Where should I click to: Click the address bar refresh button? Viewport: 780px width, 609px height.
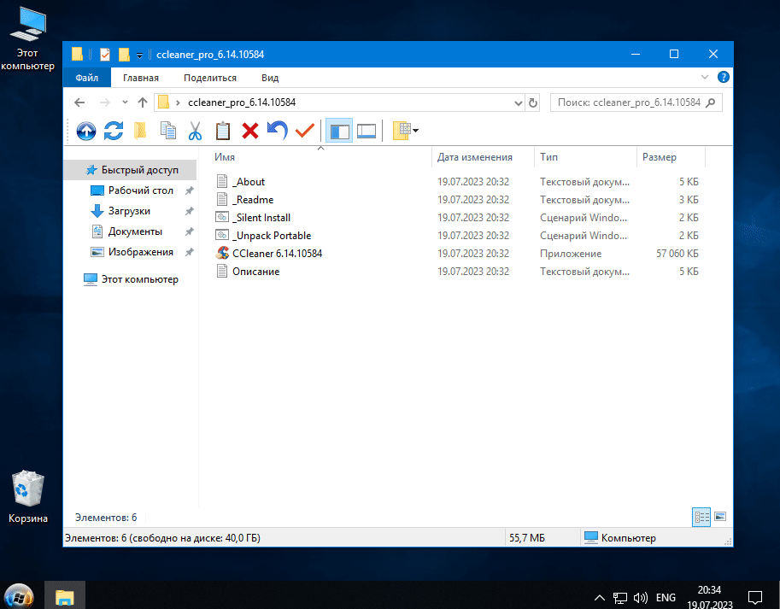pyautogui.click(x=533, y=102)
